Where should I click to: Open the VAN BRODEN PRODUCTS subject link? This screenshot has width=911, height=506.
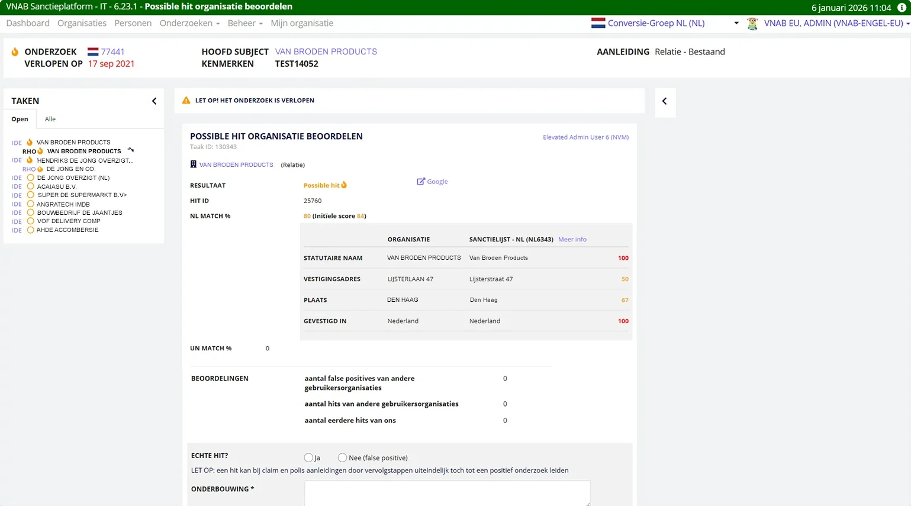click(326, 51)
